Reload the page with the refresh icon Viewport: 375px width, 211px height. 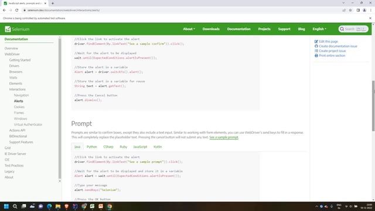[17, 11]
